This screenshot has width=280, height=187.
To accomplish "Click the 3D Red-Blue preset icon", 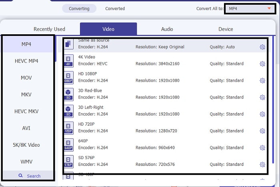I will click(68, 94).
